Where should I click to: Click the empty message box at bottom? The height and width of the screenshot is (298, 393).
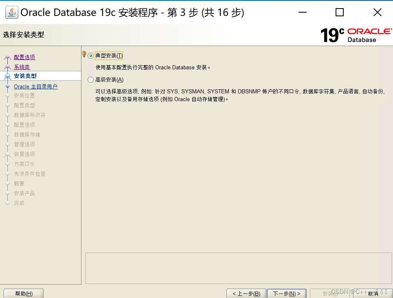[x=239, y=268]
